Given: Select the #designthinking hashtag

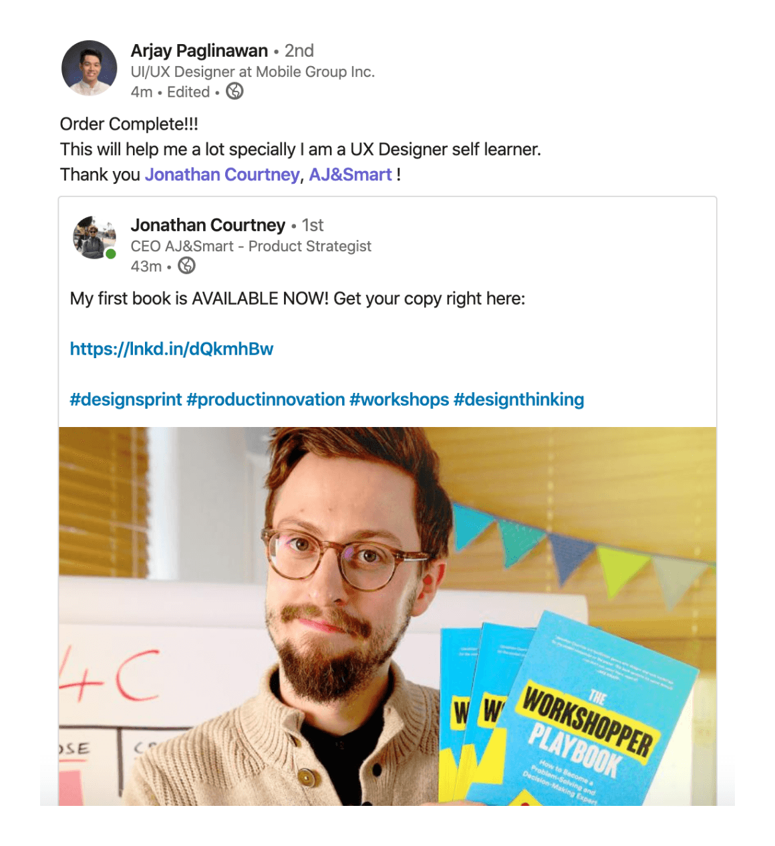Looking at the screenshot, I should [519, 400].
